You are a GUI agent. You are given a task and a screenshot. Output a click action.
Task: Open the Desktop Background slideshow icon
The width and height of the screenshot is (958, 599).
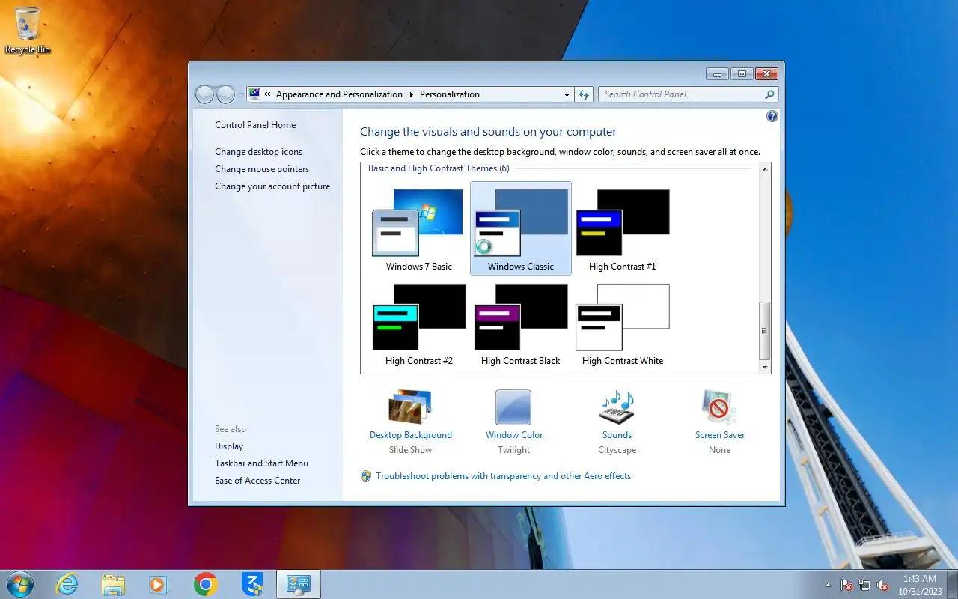click(410, 407)
